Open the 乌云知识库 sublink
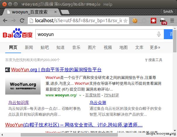This screenshot has width=177, height=137. (x=19, y=103)
